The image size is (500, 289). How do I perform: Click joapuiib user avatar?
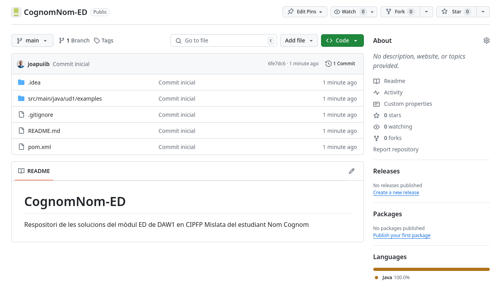pyautogui.click(x=21, y=64)
